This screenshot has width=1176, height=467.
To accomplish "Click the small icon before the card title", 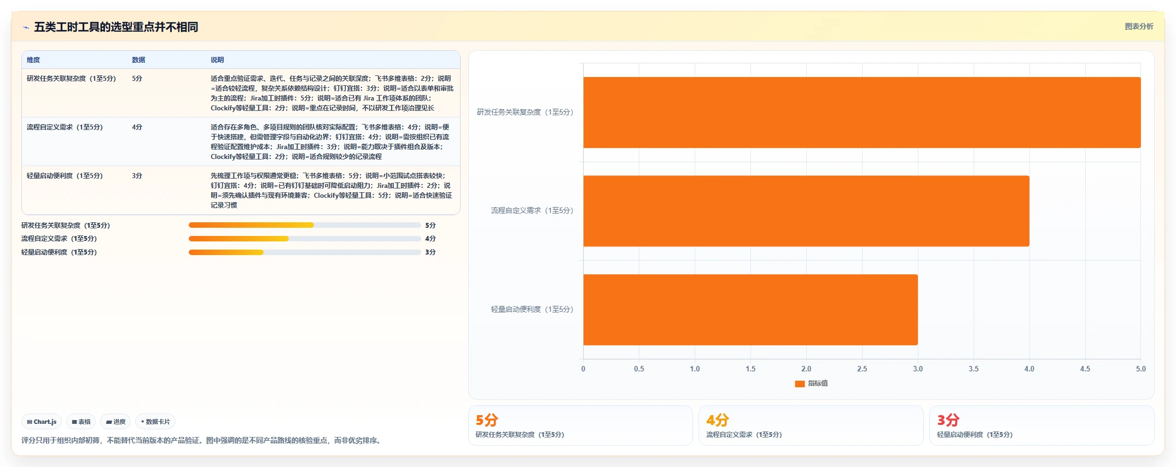I will [x=26, y=27].
